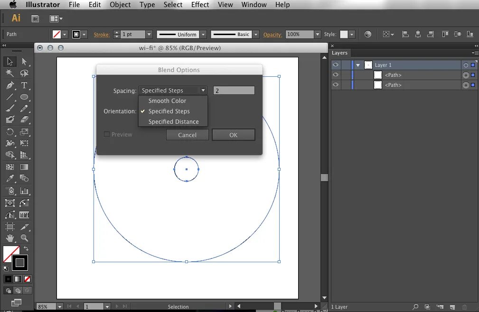The image size is (479, 312).
Task: Select the Gradient tool
Action: point(24,167)
